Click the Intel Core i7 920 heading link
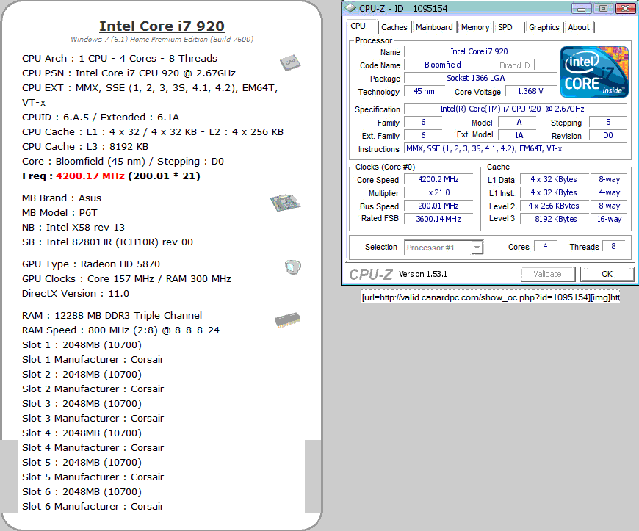 point(162,26)
